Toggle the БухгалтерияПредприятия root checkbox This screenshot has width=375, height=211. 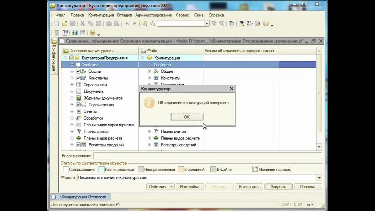(x=72, y=58)
